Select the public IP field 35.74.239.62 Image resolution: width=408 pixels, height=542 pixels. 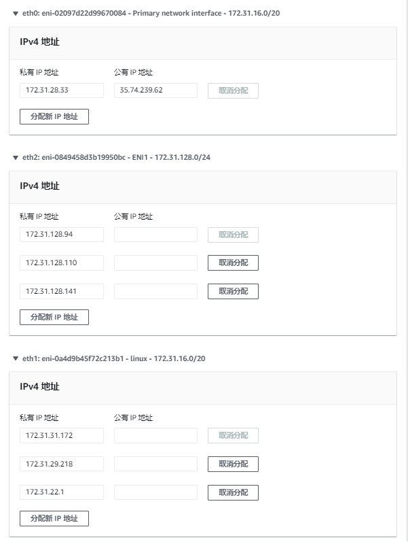(x=155, y=90)
